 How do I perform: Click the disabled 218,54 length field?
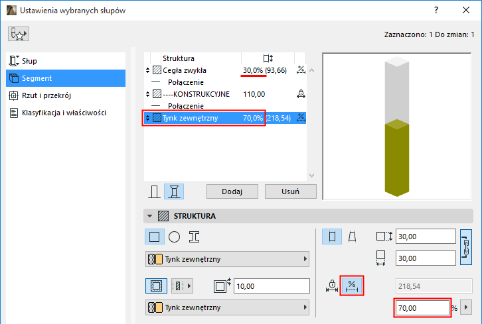tap(434, 286)
